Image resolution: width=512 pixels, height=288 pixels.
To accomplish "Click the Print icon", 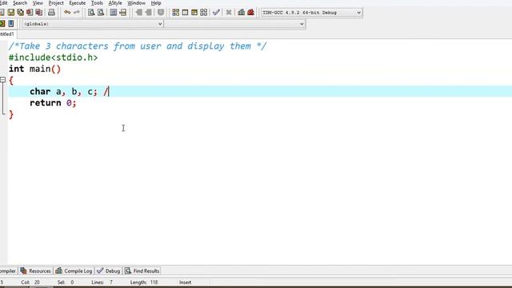I will (x=51, y=13).
